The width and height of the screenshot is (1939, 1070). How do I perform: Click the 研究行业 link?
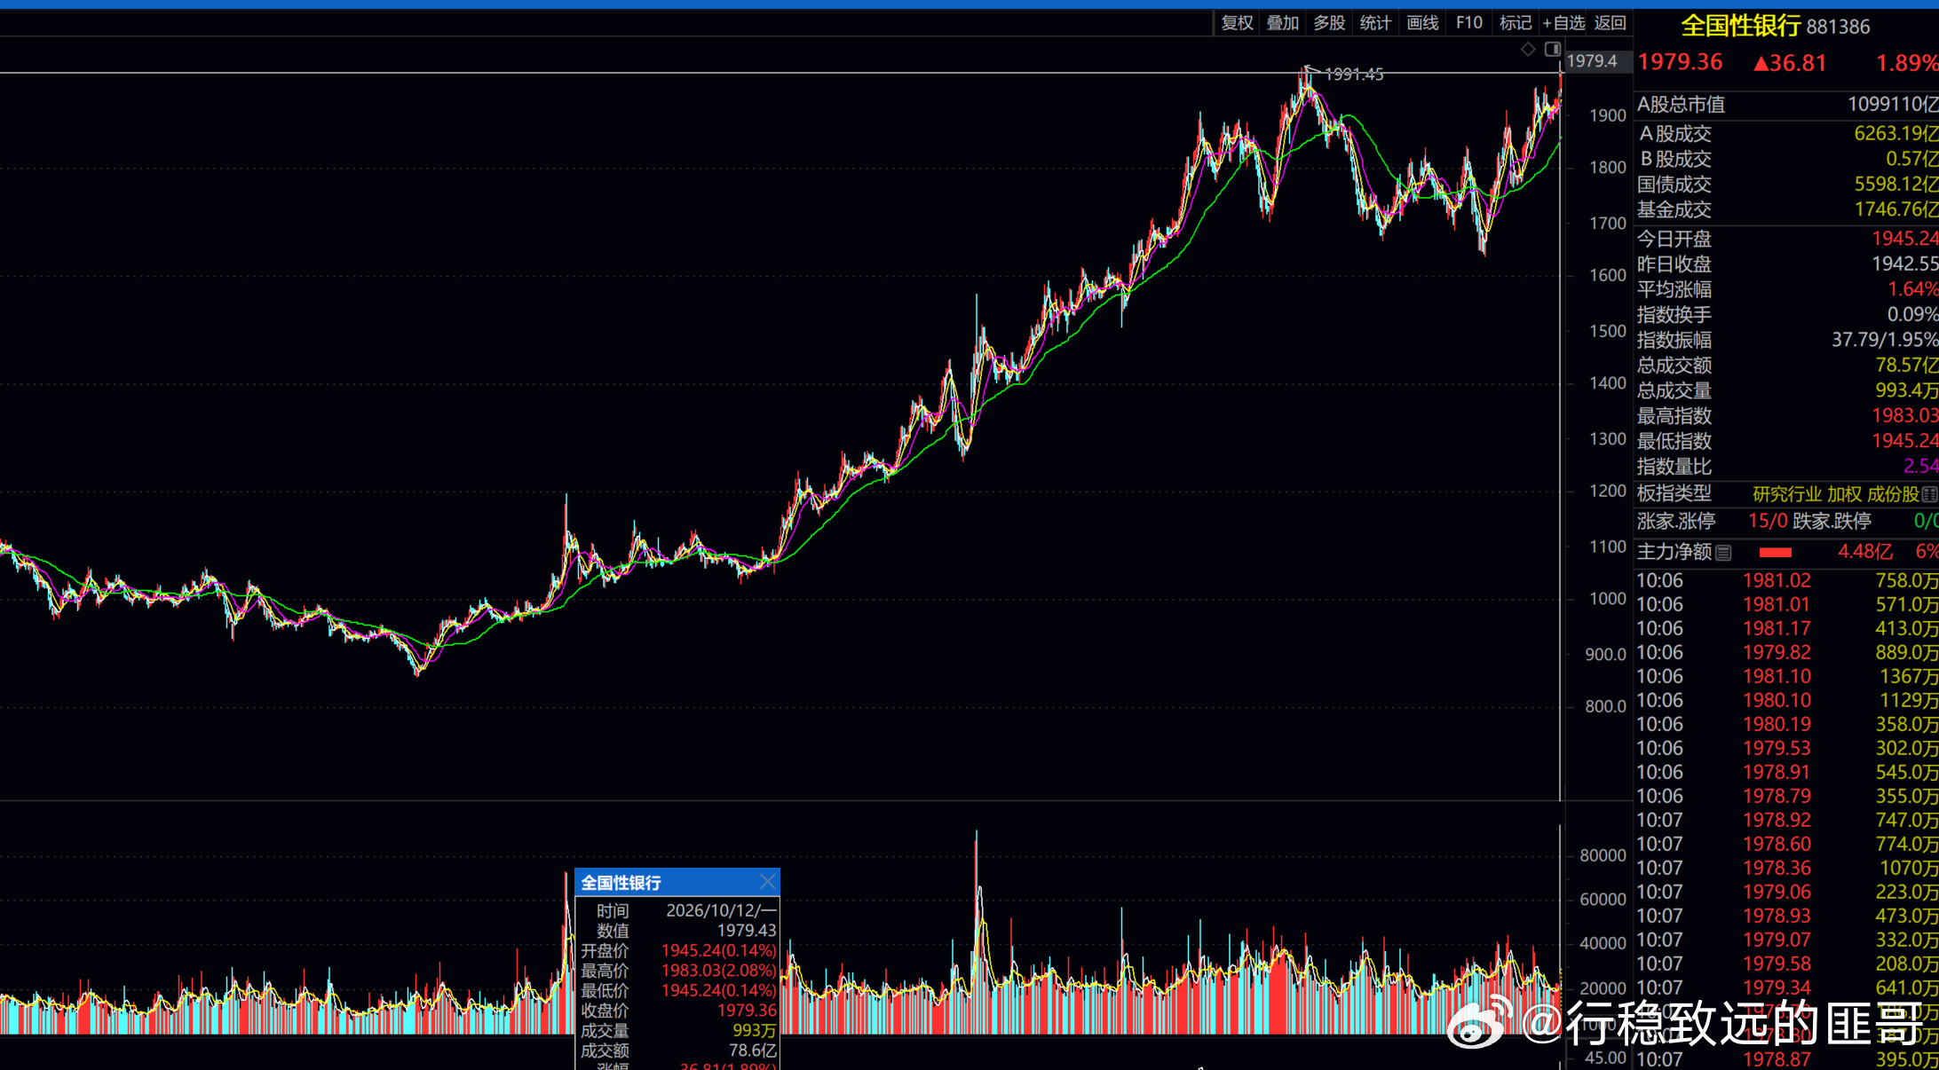pos(1787,494)
